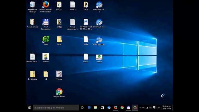Select the fotos folder

pos(86,6)
